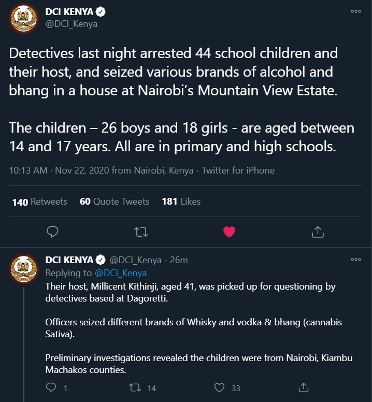View the 181 Likes list
The height and width of the screenshot is (402, 372).
[181, 202]
